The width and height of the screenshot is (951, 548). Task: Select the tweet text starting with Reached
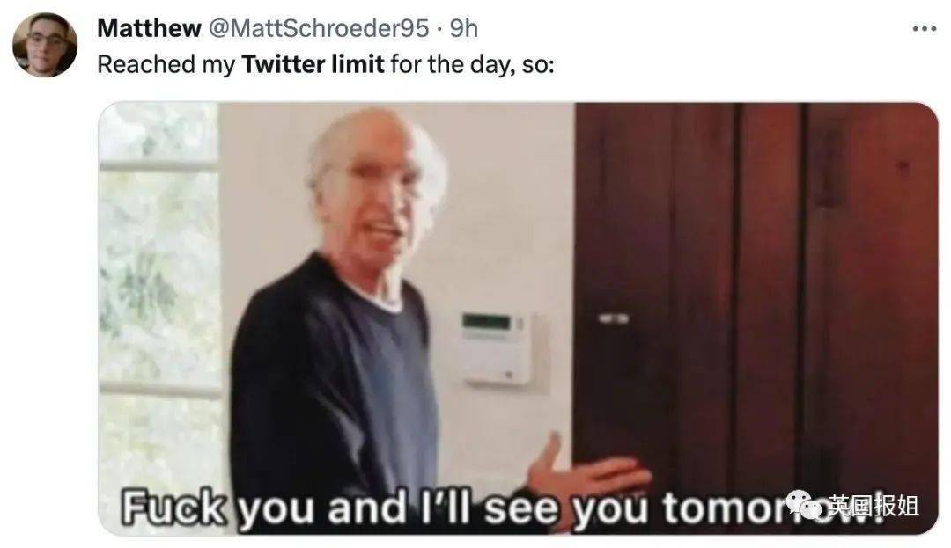click(x=326, y=64)
